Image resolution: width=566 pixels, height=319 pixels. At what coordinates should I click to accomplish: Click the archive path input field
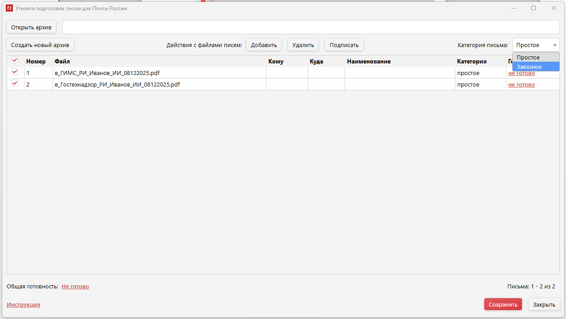coord(310,27)
